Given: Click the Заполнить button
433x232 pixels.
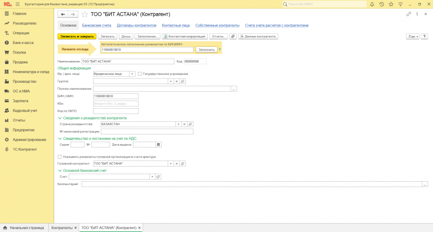Looking at the screenshot, I should [207, 50].
